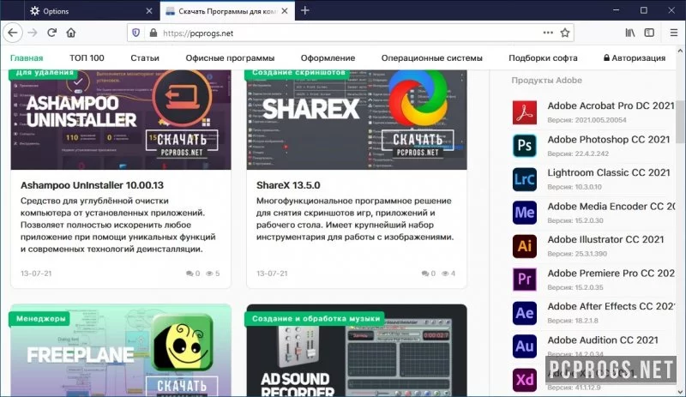This screenshot has width=686, height=397.
Task: Open Adobe Media Encoder CC link
Action: tap(611, 206)
